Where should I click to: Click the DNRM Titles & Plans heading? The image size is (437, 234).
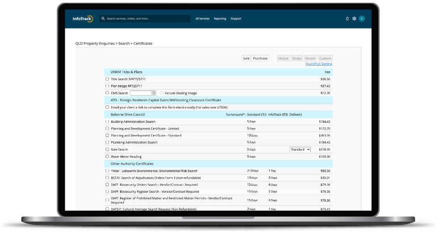127,72
